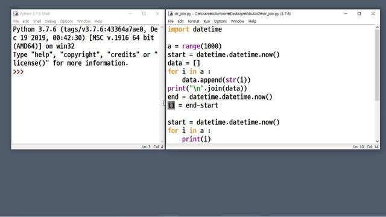Click 'data.append(str(i))' line
Image resolution: width=386 pixels, height=217 pixels.
(x=217, y=80)
